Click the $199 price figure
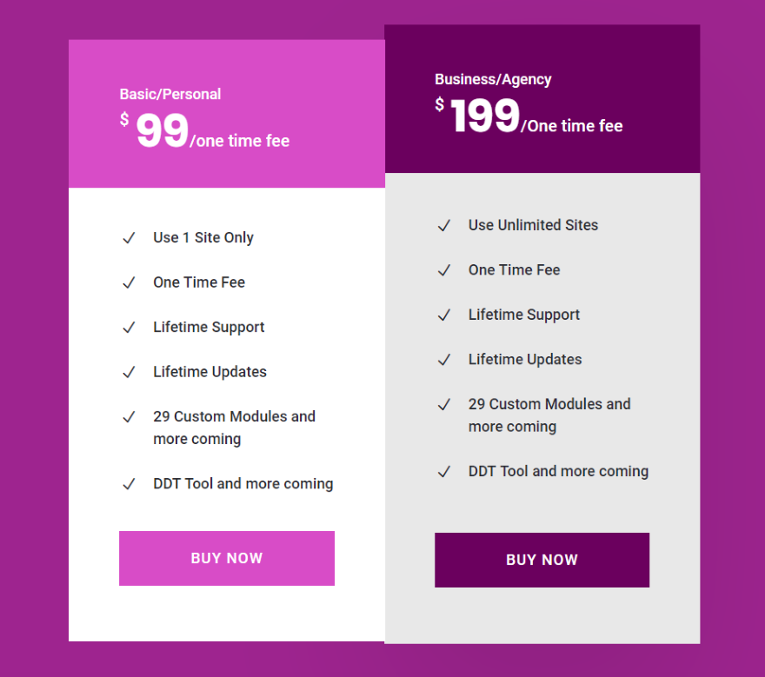This screenshot has width=765, height=677. [485, 117]
